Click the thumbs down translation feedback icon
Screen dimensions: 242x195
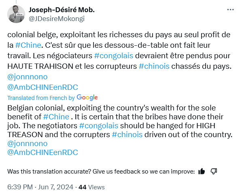pos(214,171)
